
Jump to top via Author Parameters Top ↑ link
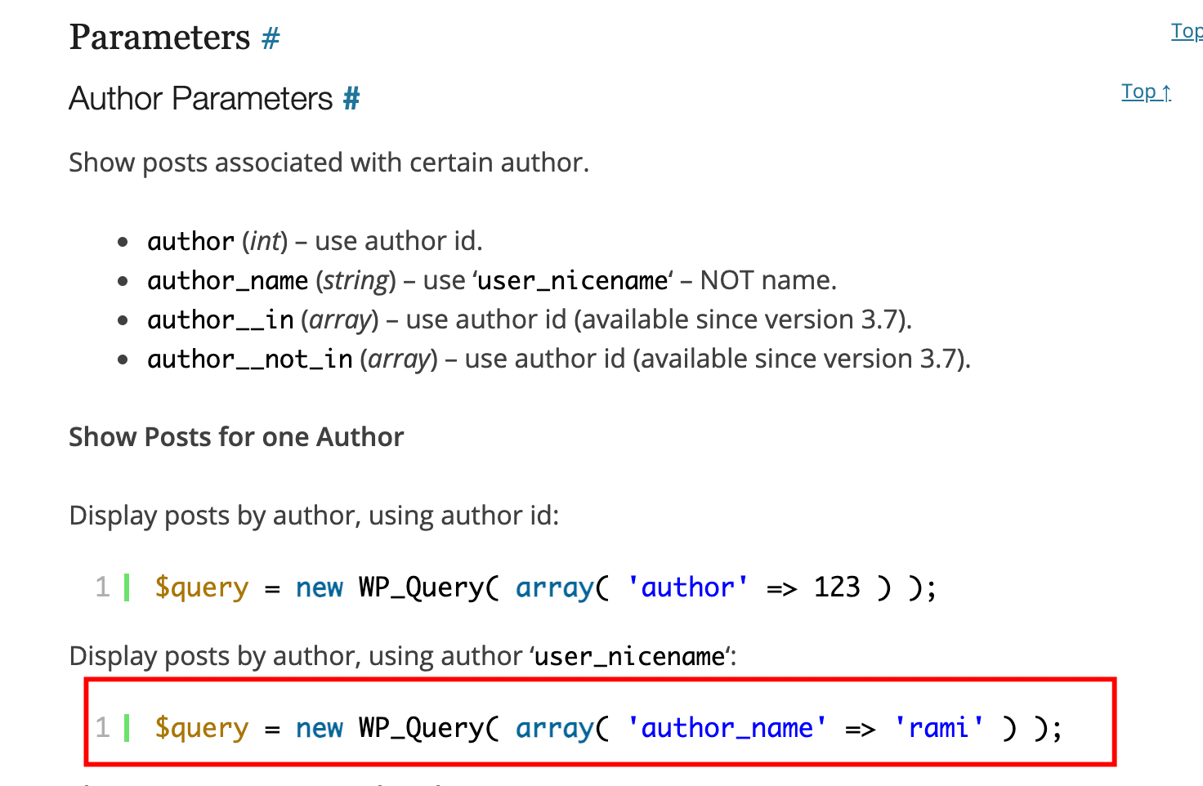tap(1146, 92)
